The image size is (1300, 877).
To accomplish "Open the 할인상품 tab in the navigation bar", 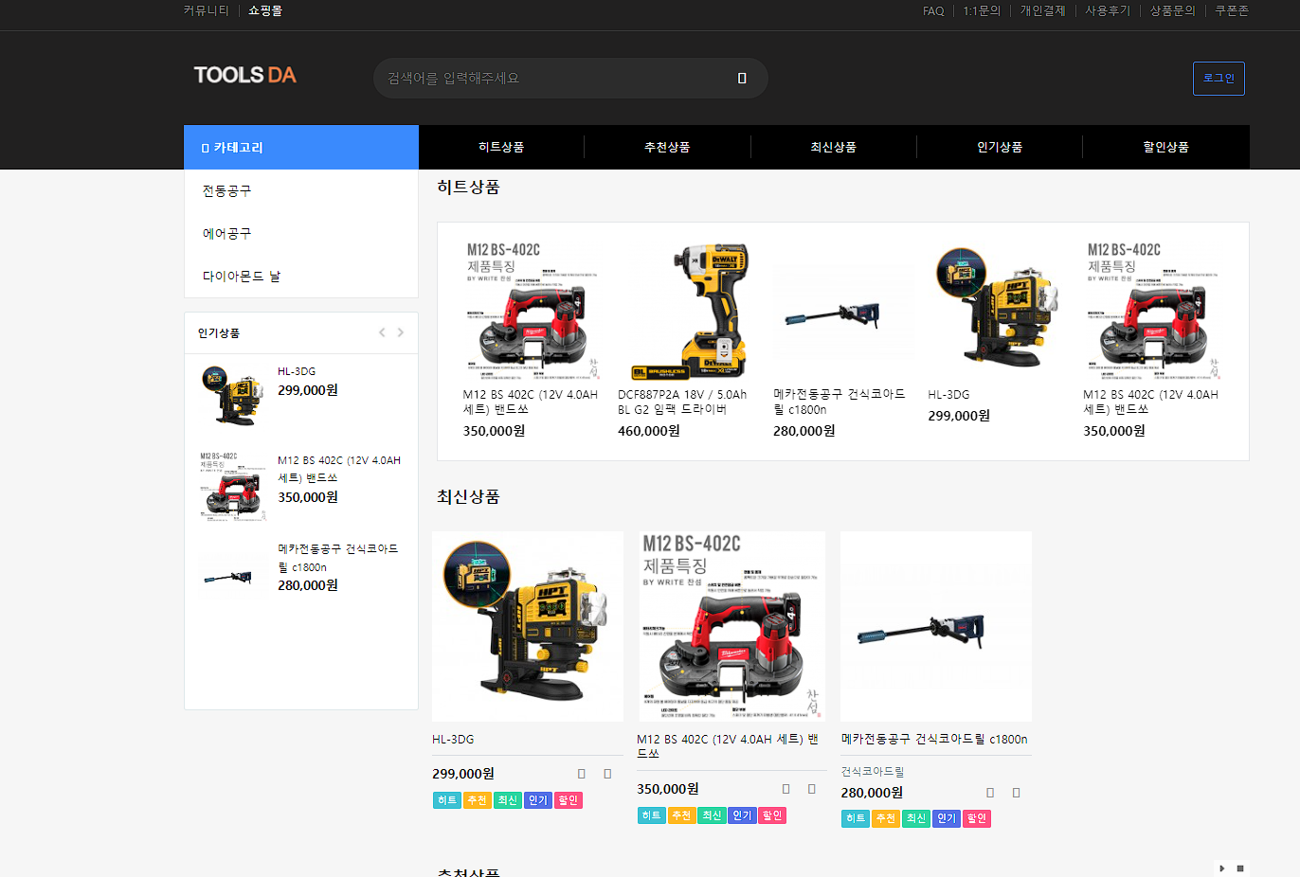I will tap(1165, 147).
